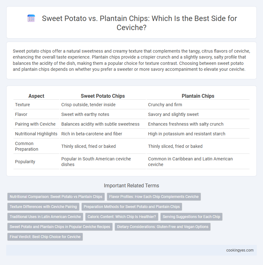The image size is (263, 265).
Task: Click the Important Related Terms heading
Action: point(131,185)
